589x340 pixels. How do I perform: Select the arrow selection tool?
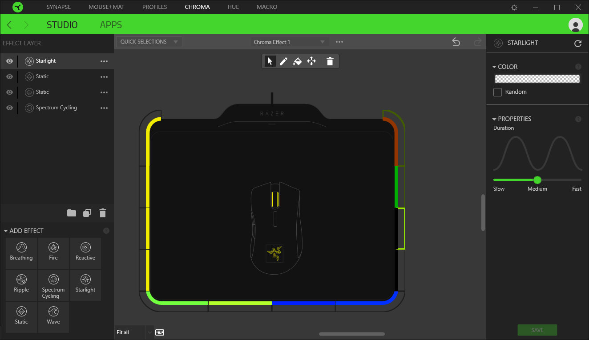tap(270, 61)
